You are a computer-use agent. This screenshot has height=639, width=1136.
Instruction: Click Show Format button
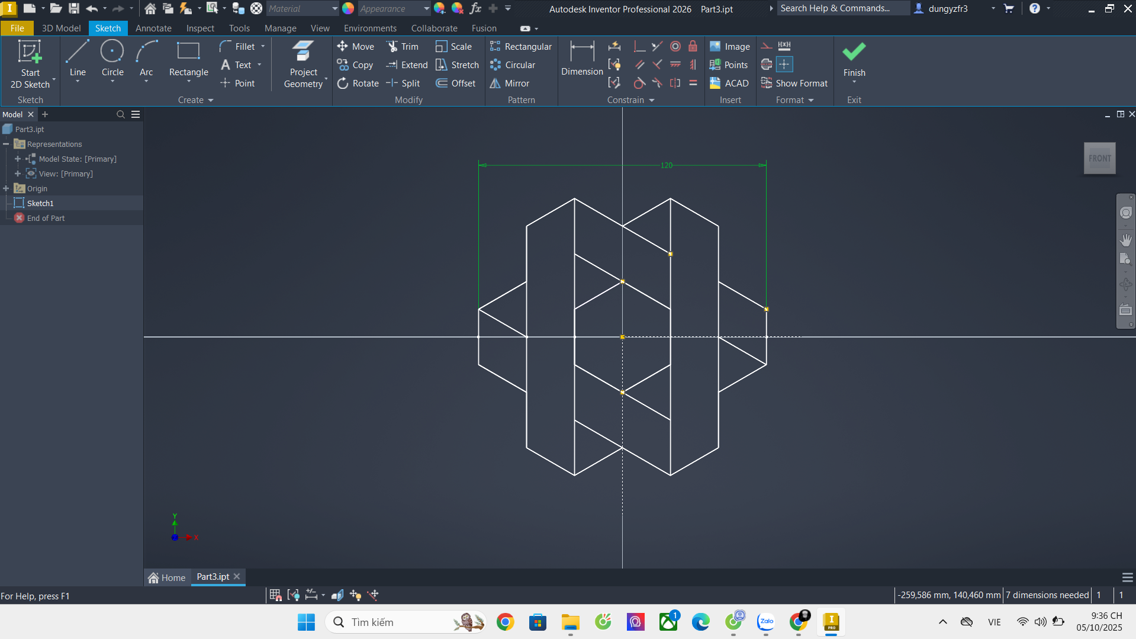[794, 84]
